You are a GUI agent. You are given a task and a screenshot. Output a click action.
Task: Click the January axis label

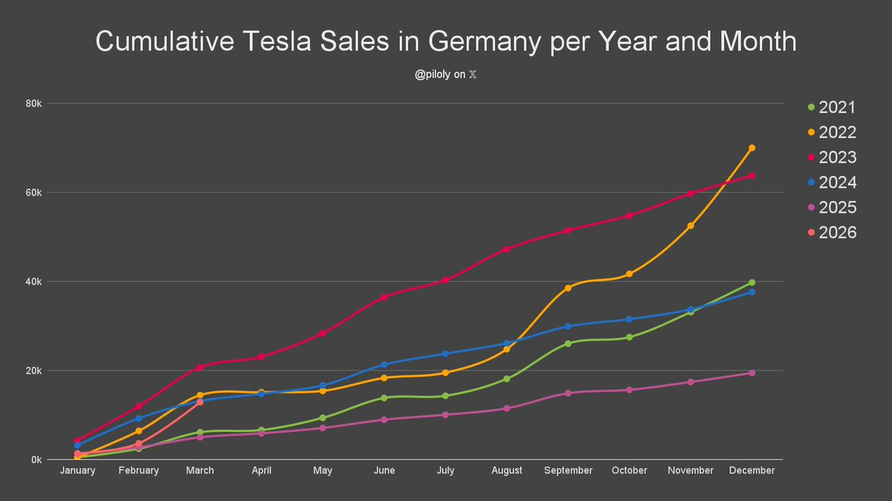tap(77, 471)
